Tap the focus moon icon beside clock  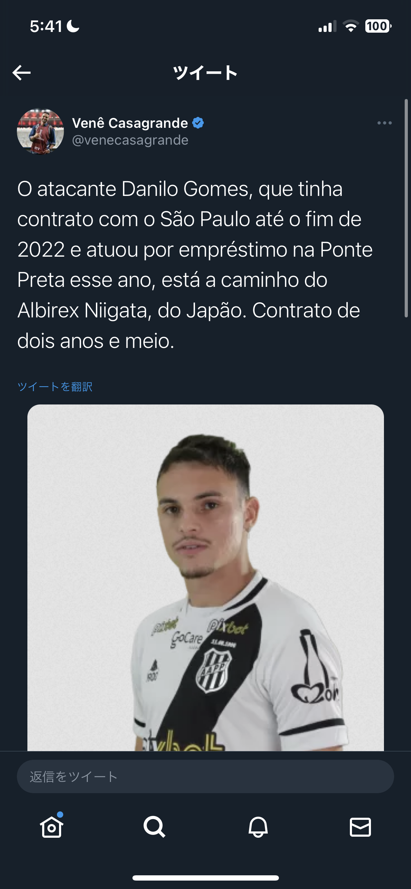[73, 26]
